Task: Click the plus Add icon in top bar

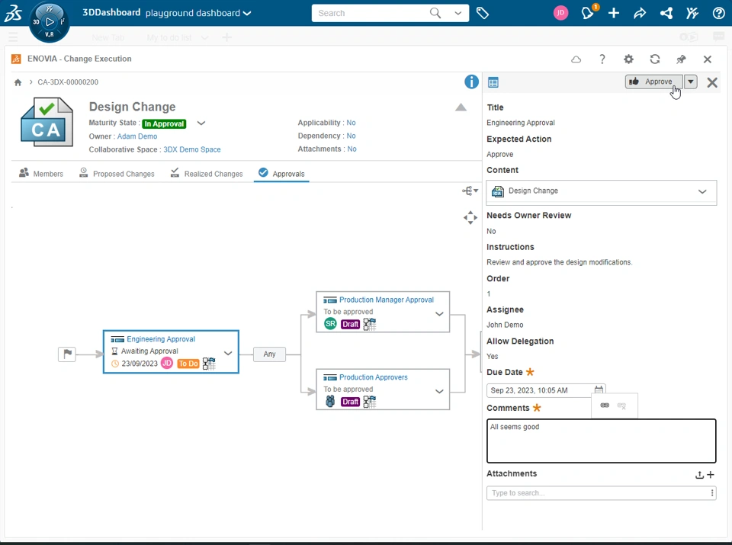Action: (x=614, y=13)
